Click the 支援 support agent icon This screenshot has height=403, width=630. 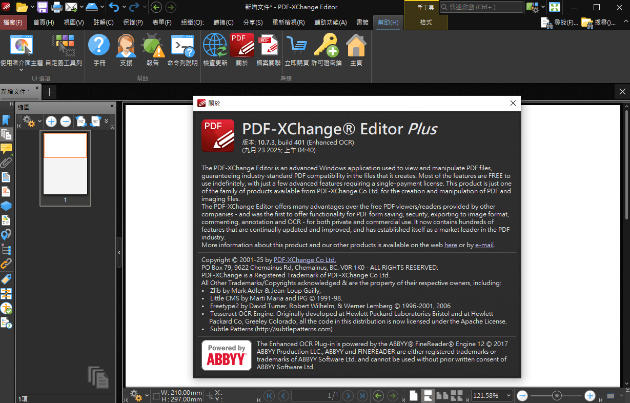coord(126,46)
